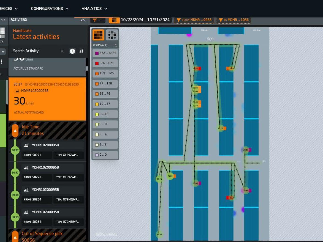Click the 20:40 pick marker on map
Image resolution: width=323 pixels, height=242 pixels.
tap(195, 183)
